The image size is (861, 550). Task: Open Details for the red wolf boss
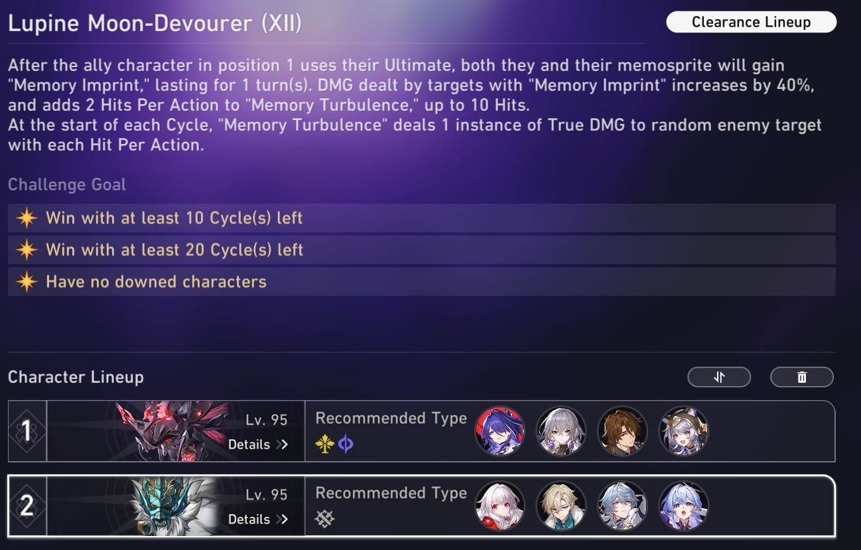tap(258, 445)
